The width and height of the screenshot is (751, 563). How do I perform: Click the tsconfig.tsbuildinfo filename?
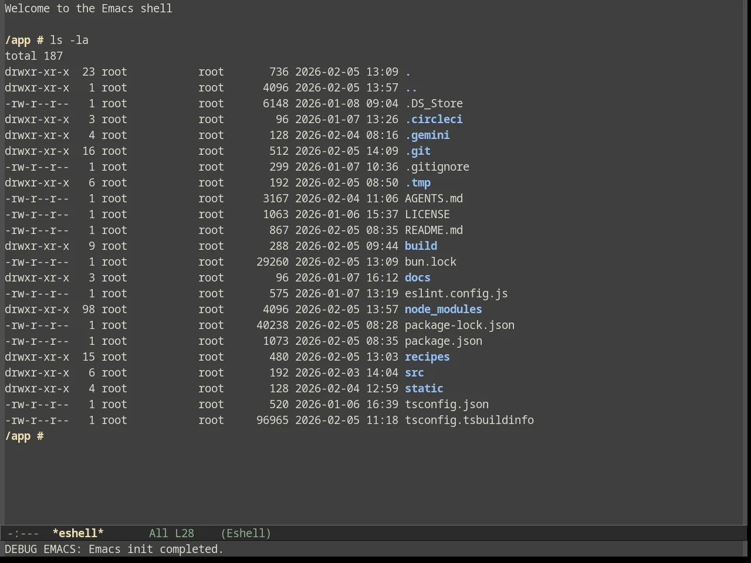469,420
